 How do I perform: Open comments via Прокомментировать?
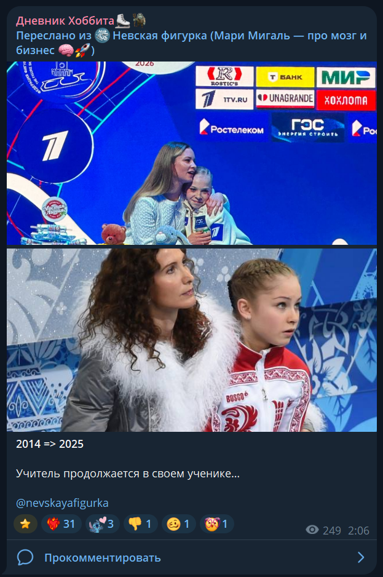click(x=103, y=558)
